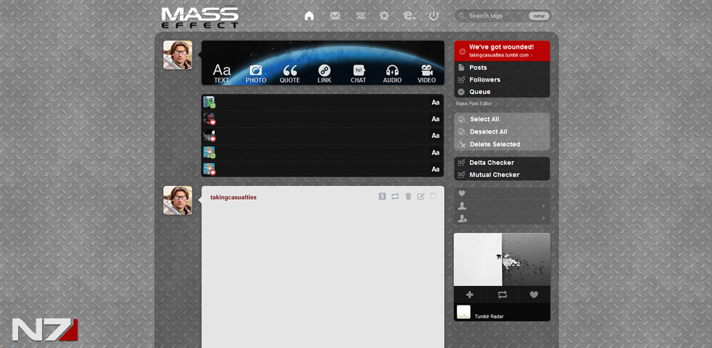Create a new Video post

pyautogui.click(x=426, y=73)
